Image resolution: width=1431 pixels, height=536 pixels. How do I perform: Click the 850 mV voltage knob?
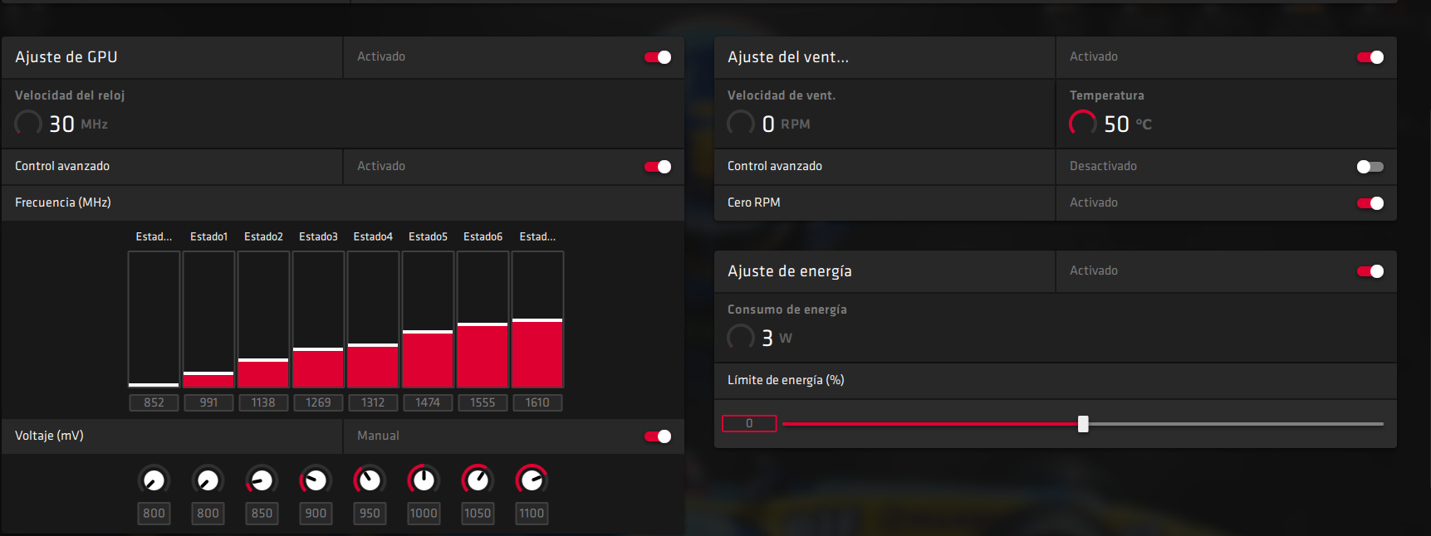(x=262, y=480)
